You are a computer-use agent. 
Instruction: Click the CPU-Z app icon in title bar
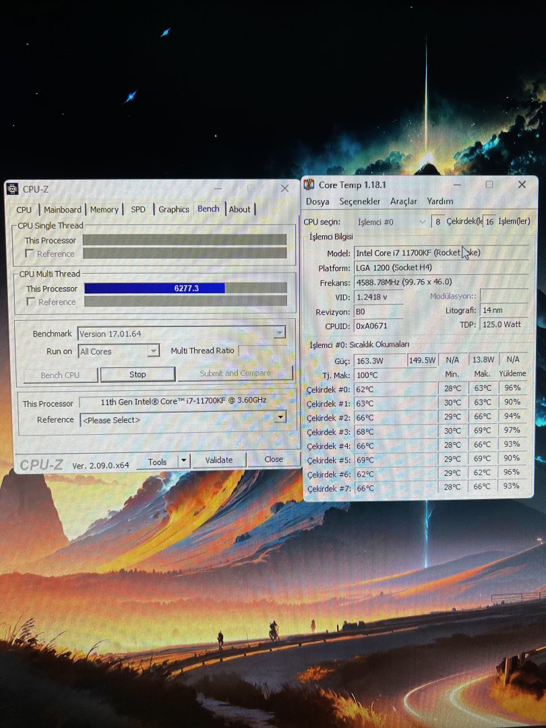[x=13, y=189]
